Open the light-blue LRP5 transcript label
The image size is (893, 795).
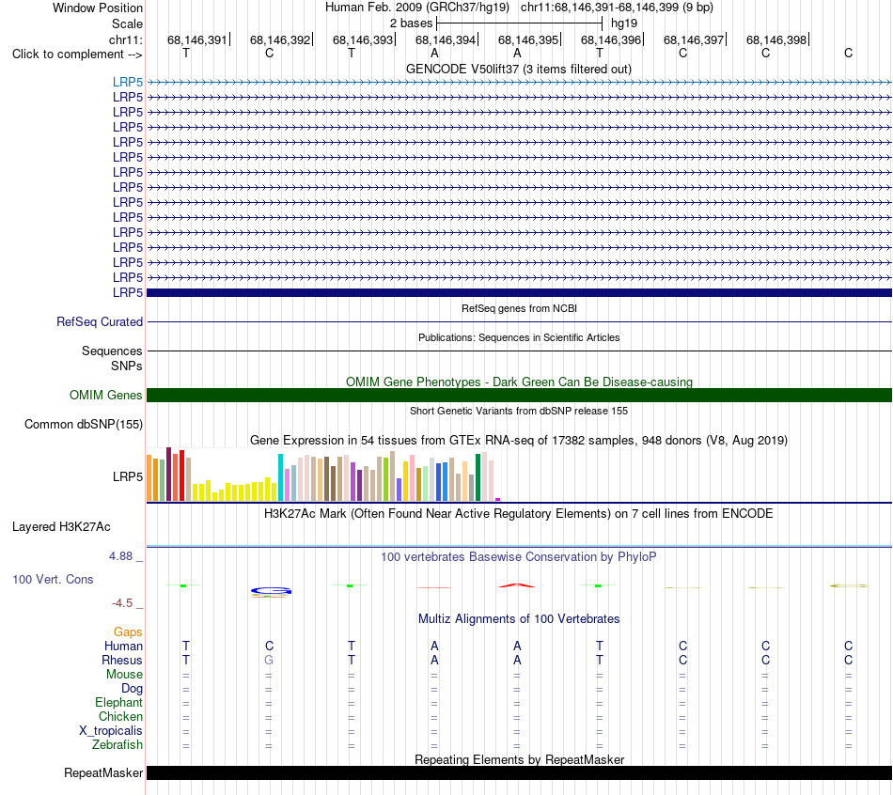128,82
